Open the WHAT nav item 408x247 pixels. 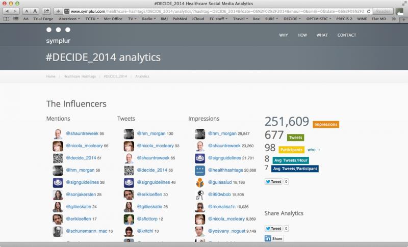coord(322,35)
